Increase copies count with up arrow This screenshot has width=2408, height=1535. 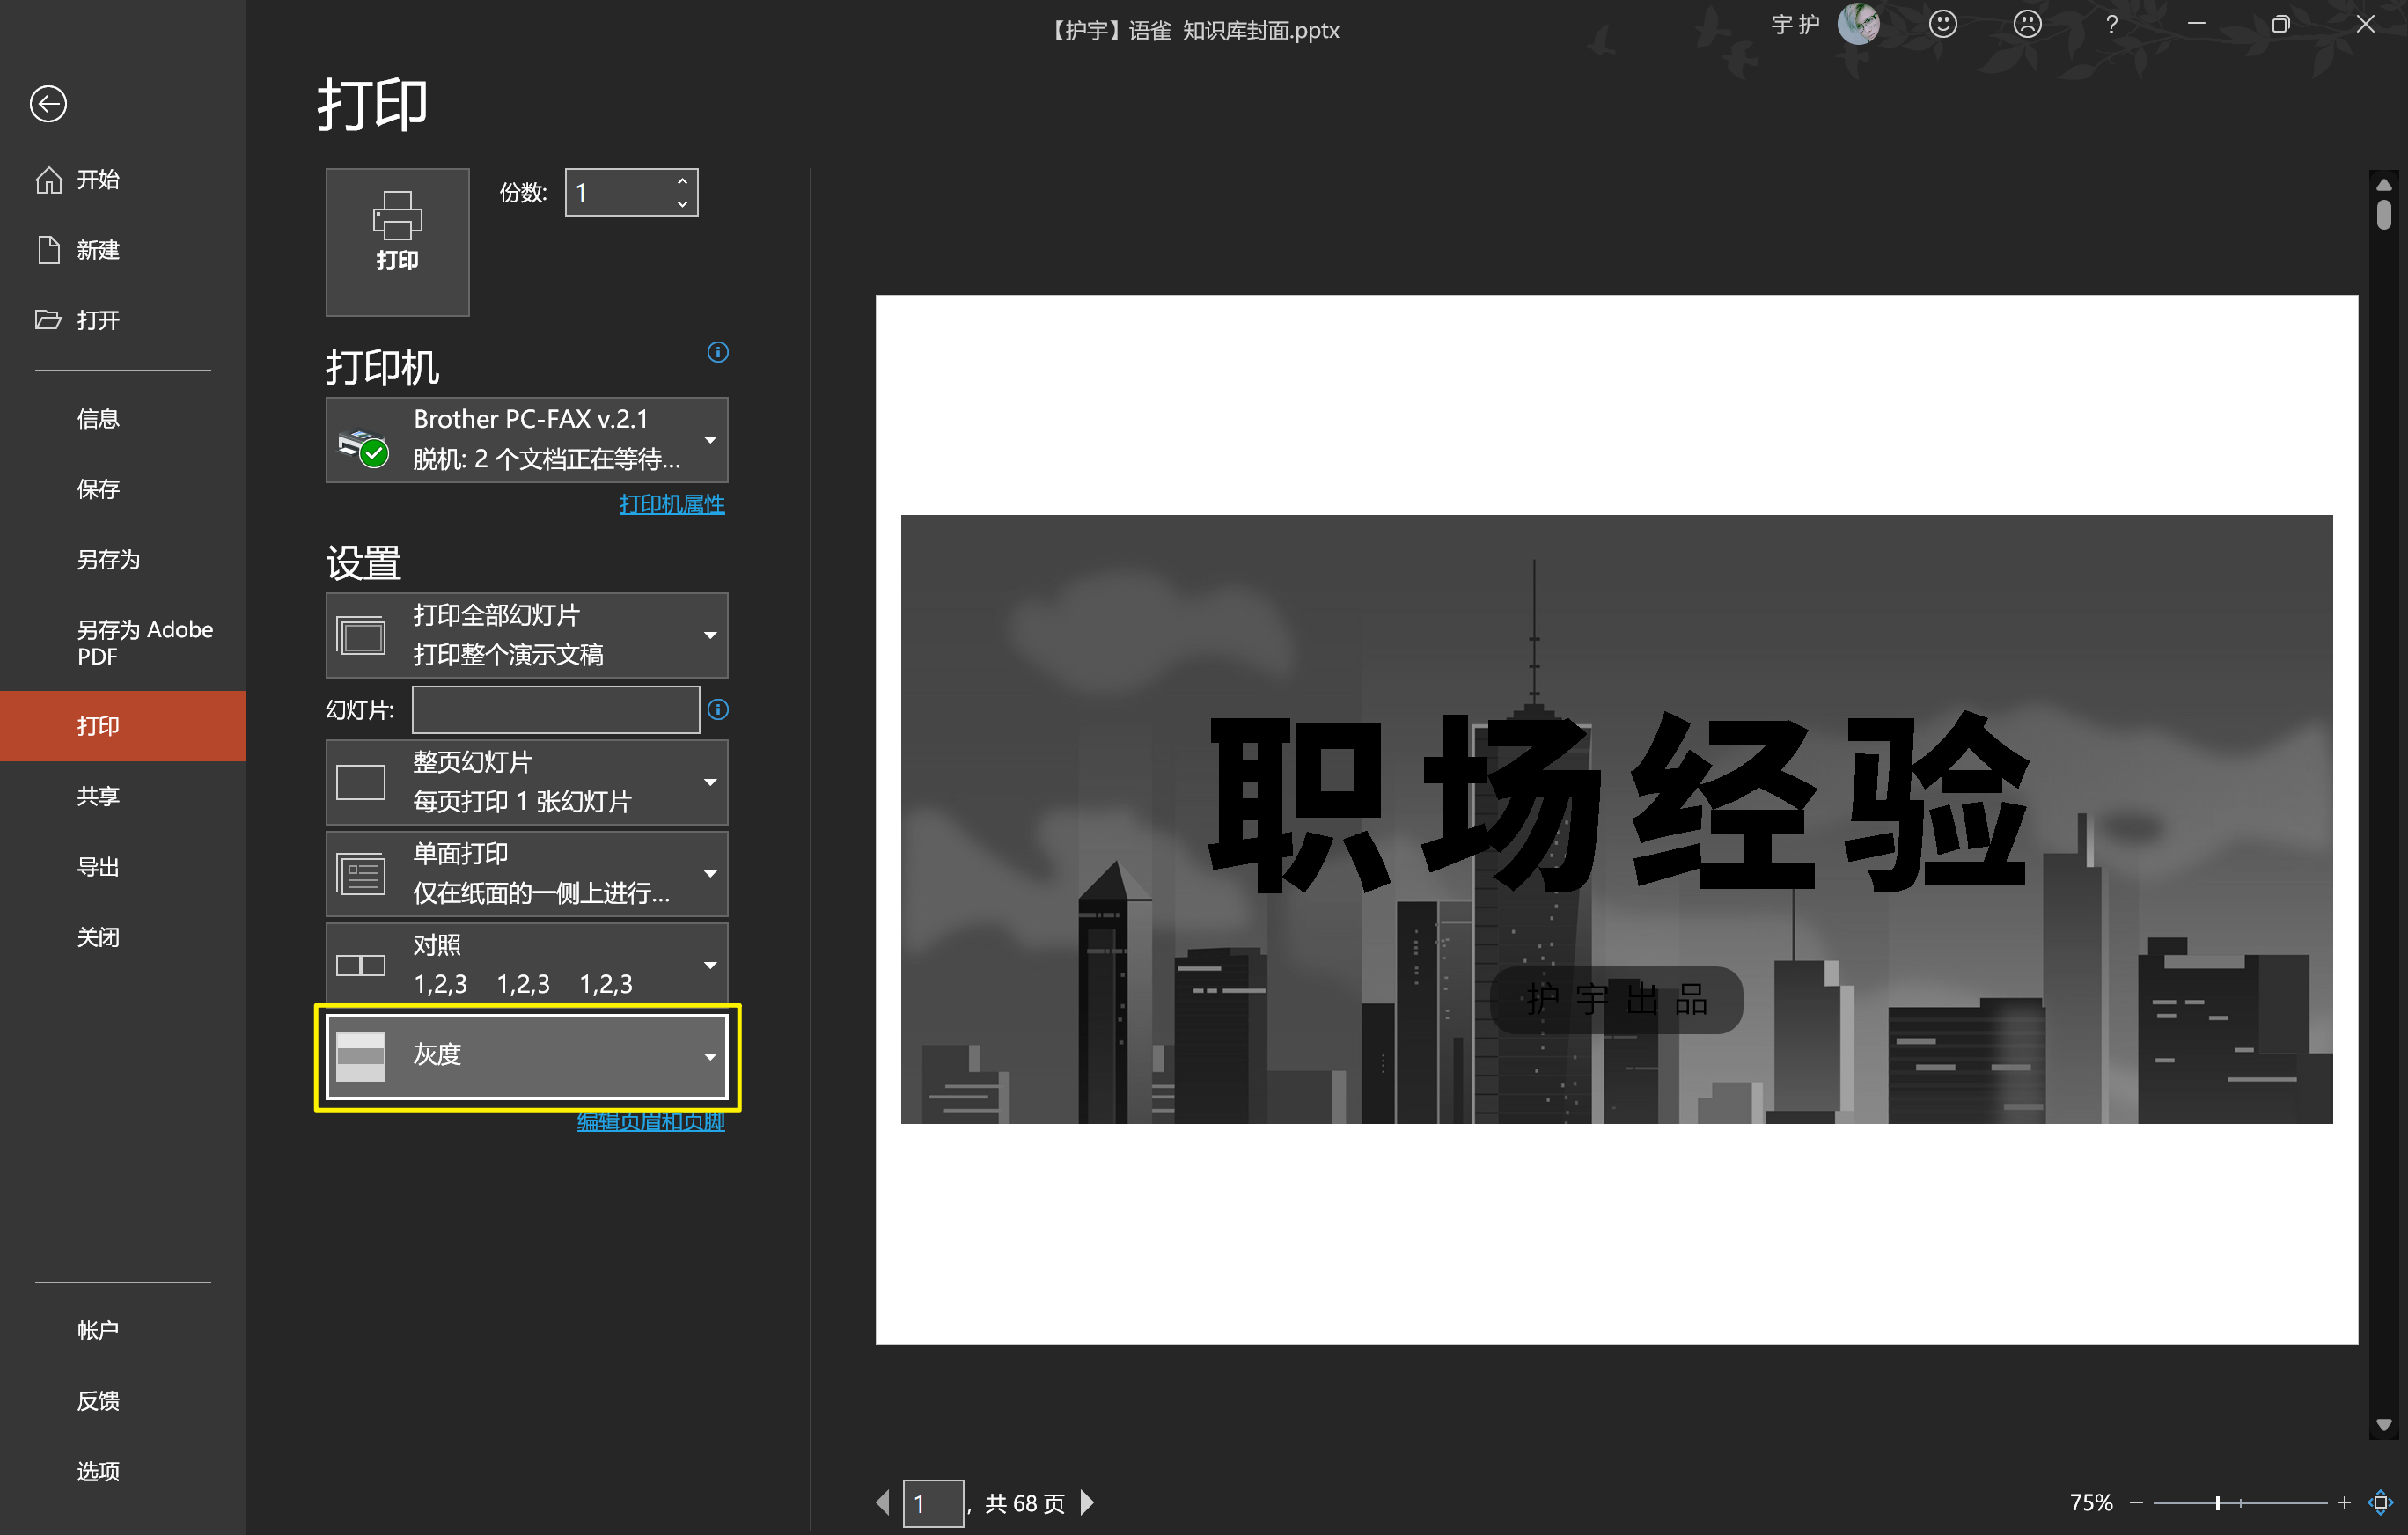[x=682, y=182]
